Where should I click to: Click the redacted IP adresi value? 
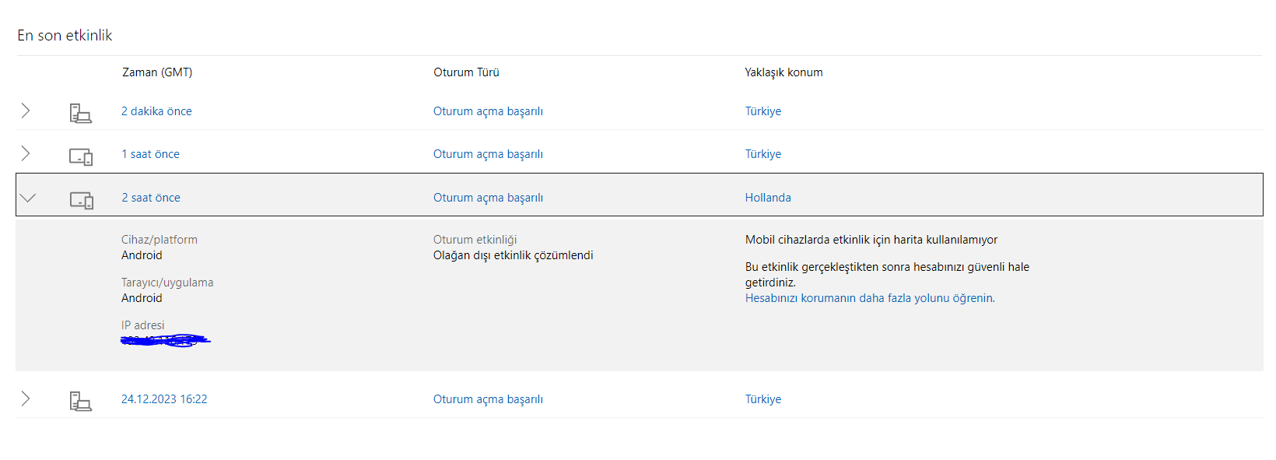click(166, 340)
